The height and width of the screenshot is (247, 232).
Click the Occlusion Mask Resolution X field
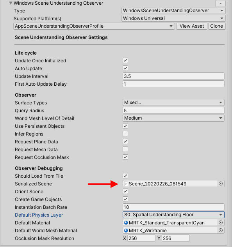coord(141,238)
